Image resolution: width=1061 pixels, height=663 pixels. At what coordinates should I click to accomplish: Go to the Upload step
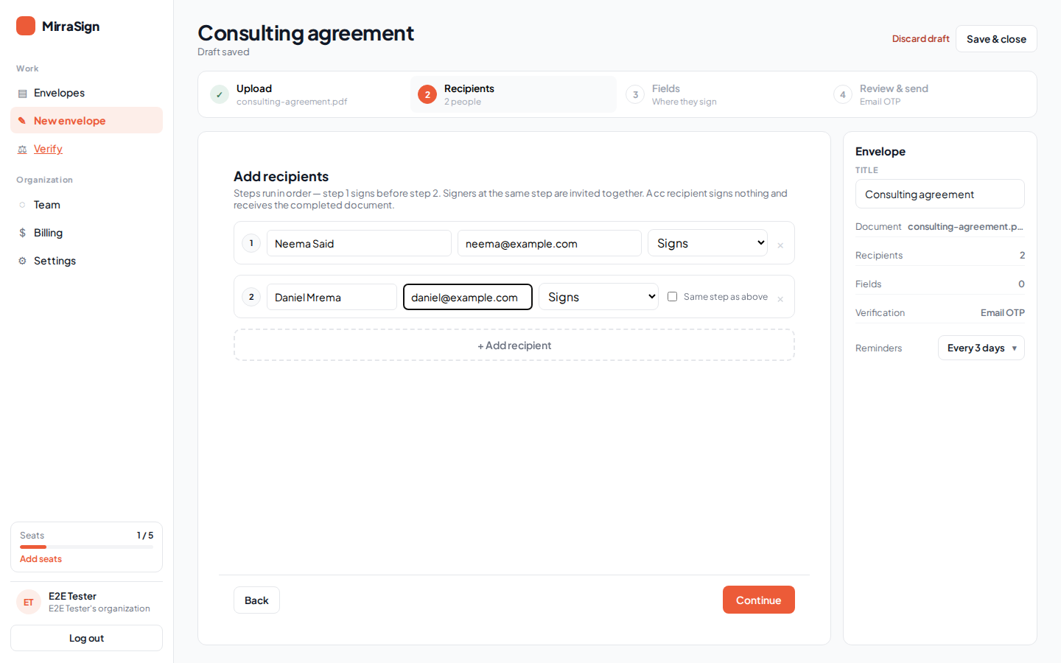305,94
